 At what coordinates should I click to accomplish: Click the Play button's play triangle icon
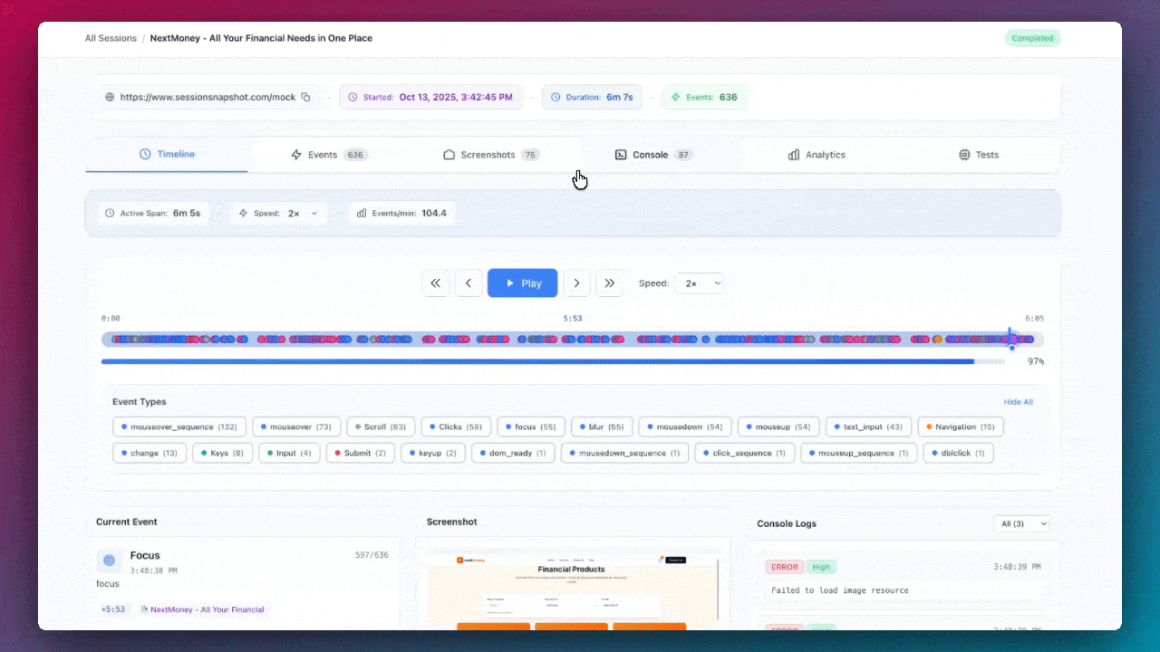pyautogui.click(x=511, y=283)
